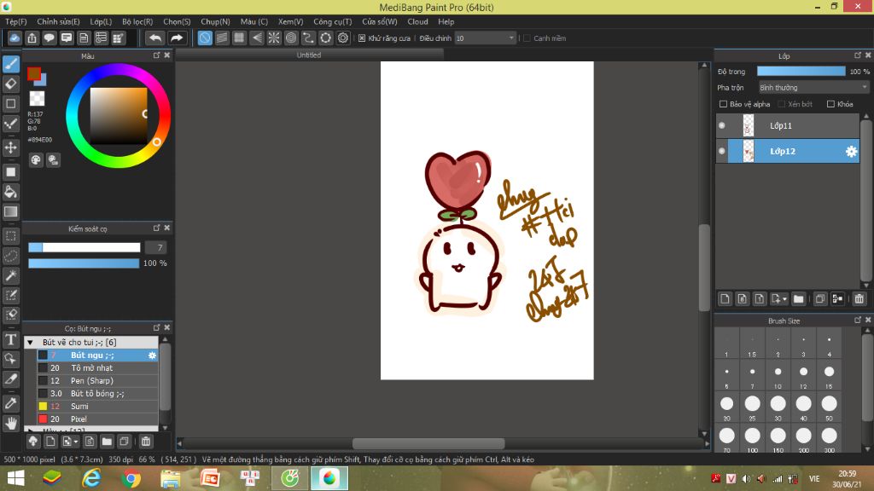
Task: Open the add-layer dropdown in the Lớp panel
Action: 778,299
